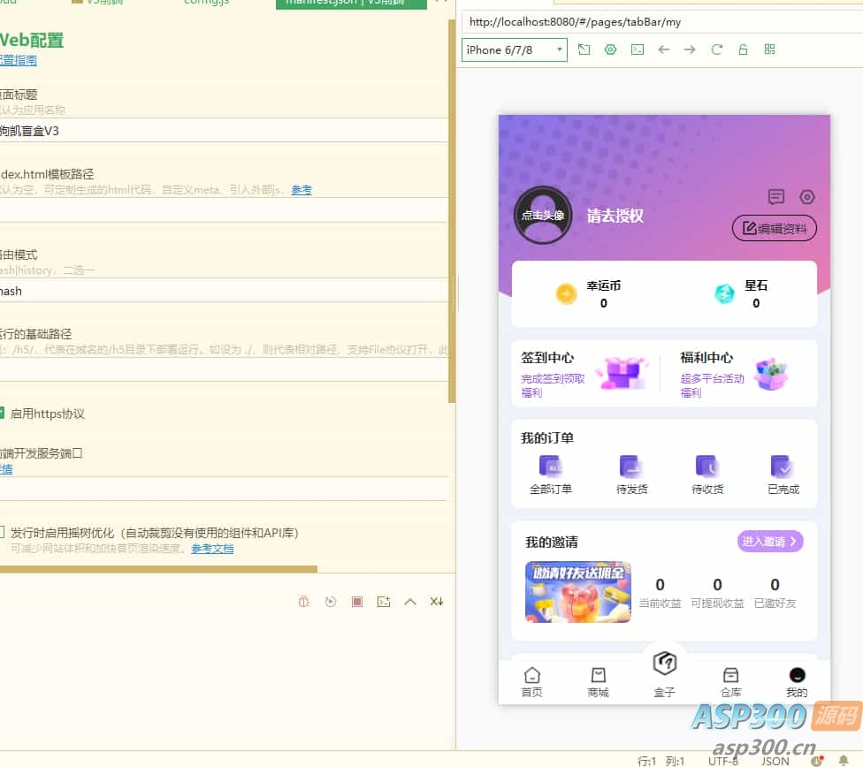This screenshot has height=767, width=863.
Task: Open the debug bug icon in console toolbar
Action: tap(304, 601)
